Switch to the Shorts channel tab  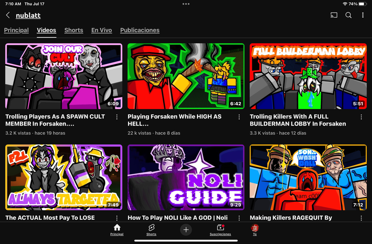(74, 30)
